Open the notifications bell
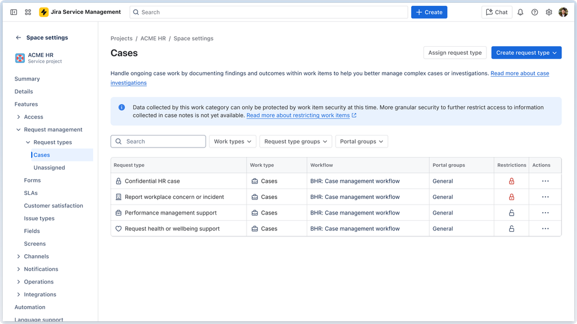Screen dimensions: 577x324 pyautogui.click(x=520, y=12)
